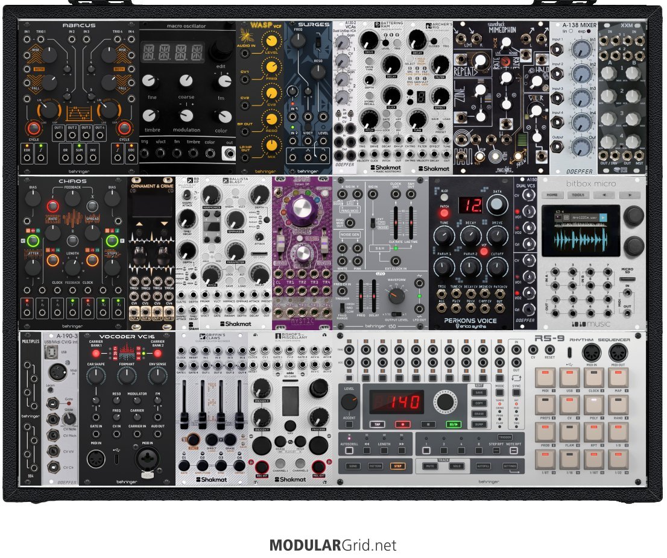
Task: Tap RS-9 pad labeled RAND
Action: click(618, 405)
